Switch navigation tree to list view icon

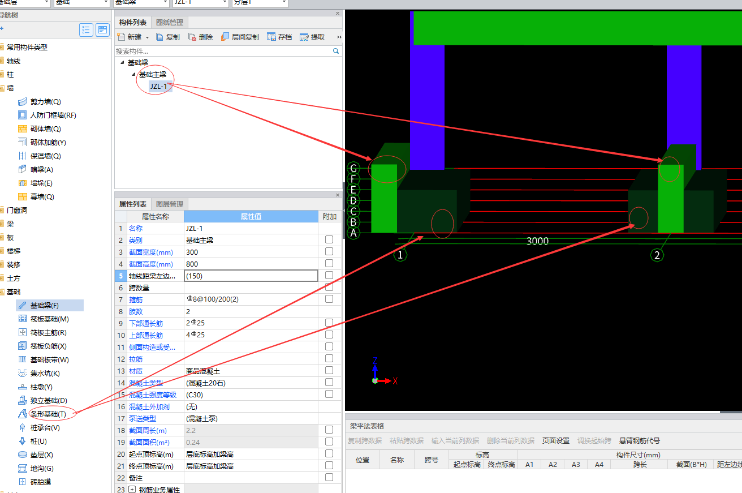86,30
